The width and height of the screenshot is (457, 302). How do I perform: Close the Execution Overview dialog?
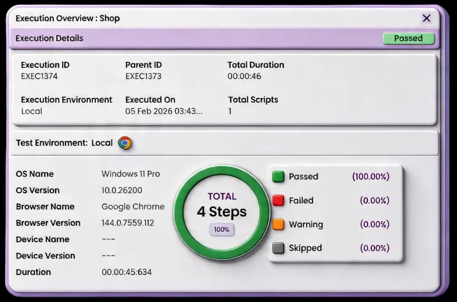pyautogui.click(x=427, y=18)
